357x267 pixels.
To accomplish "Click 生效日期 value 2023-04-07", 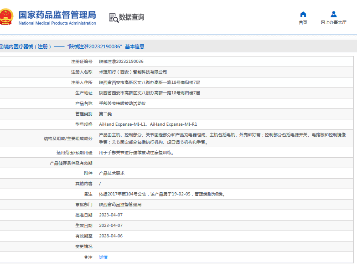I will (x=111, y=226).
